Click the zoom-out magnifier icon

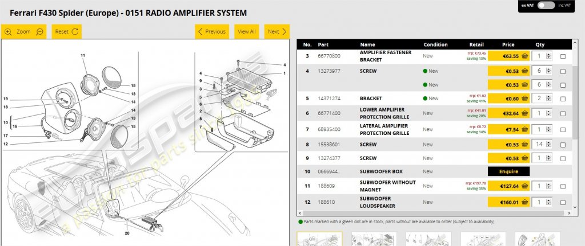(x=39, y=31)
